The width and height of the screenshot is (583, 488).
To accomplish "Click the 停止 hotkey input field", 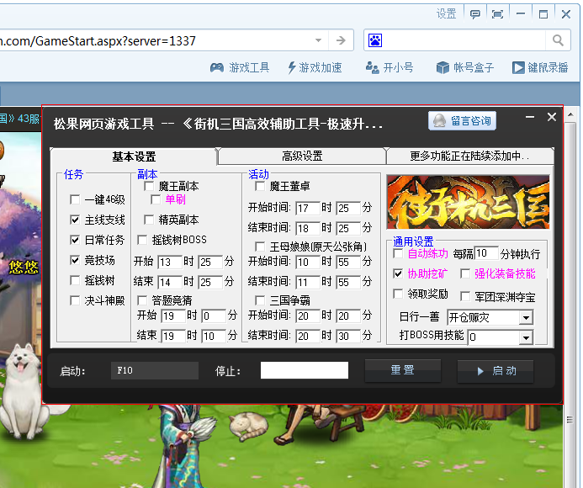I will pos(304,370).
